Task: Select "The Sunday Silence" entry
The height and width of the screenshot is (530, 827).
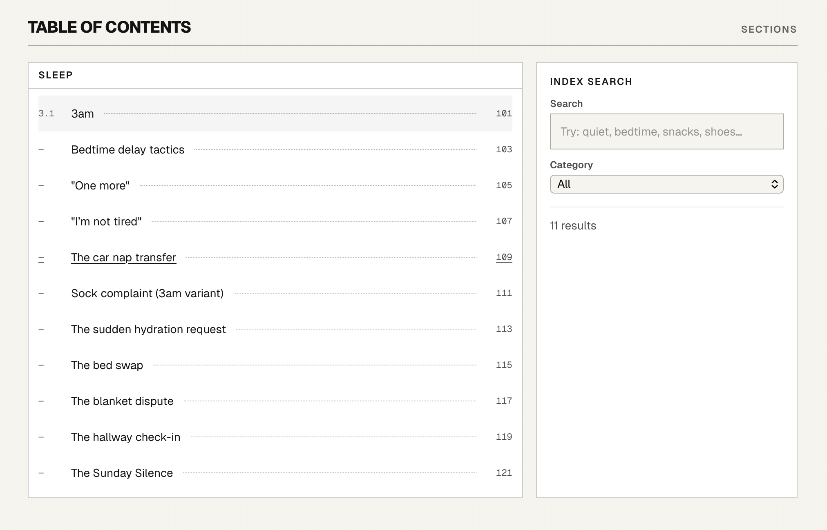Action: (x=122, y=473)
